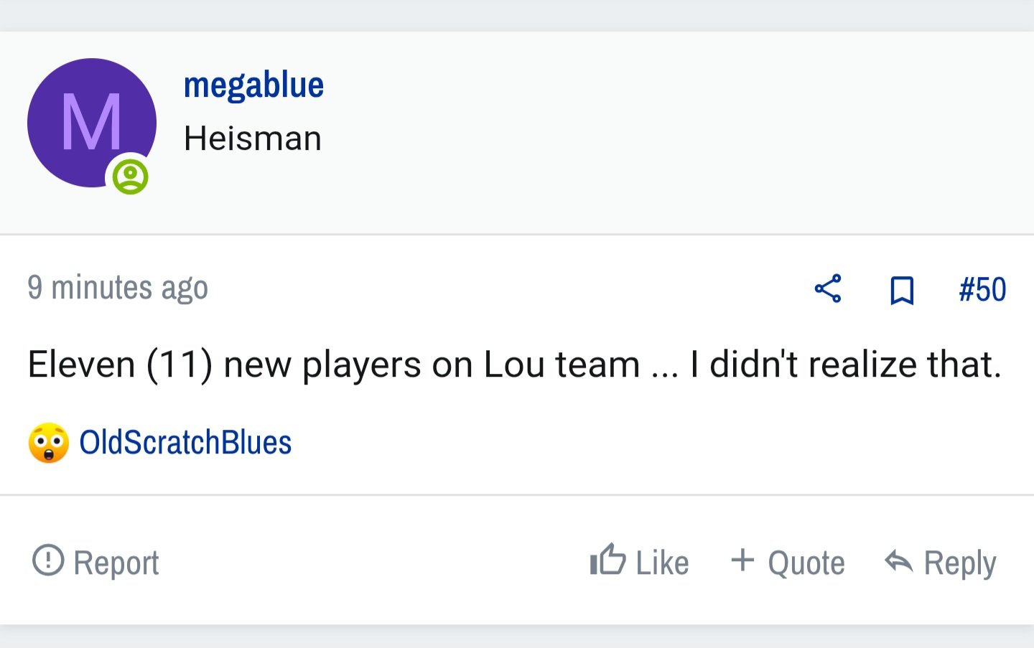The height and width of the screenshot is (648, 1034).
Task: Bookmark post using the bookmark icon
Action: (902, 290)
